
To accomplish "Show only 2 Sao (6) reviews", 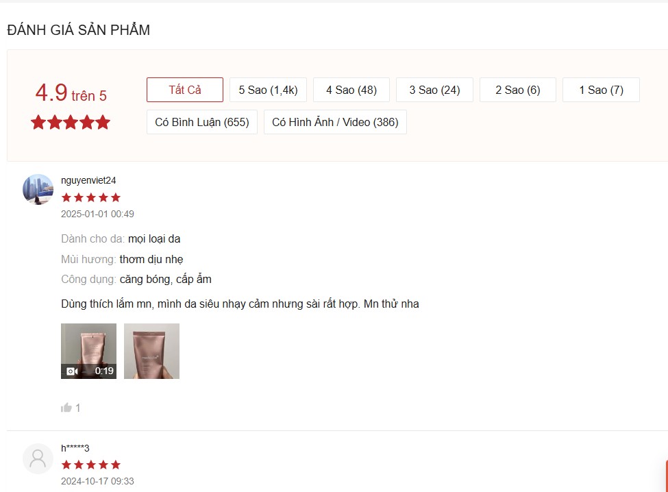I will (x=518, y=90).
